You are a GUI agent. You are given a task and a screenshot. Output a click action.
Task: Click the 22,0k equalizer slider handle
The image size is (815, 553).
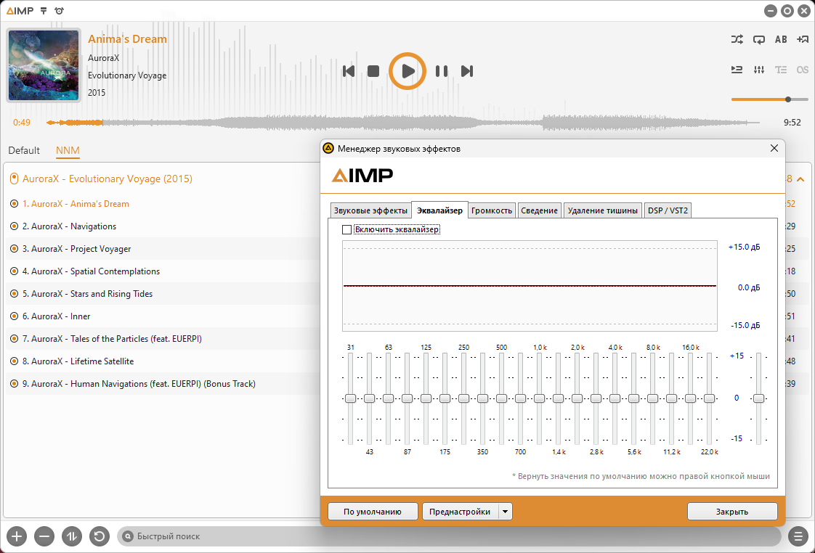pyautogui.click(x=710, y=398)
